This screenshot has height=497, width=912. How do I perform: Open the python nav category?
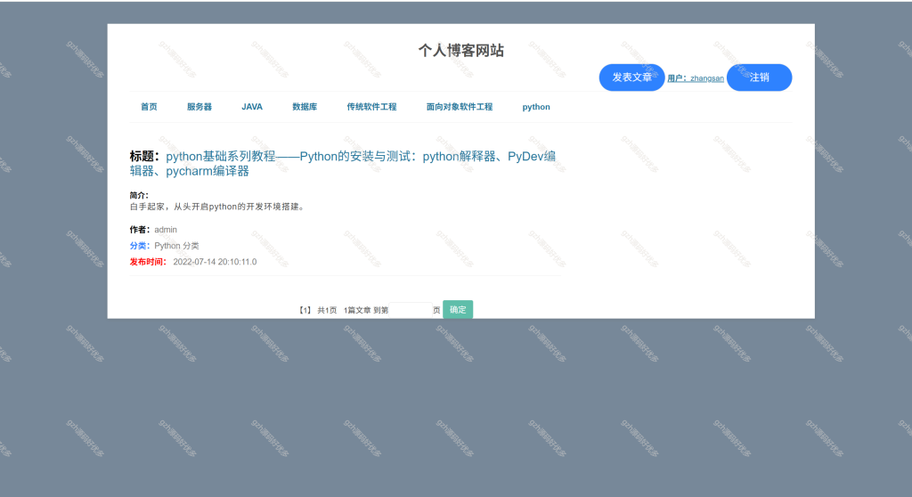pyautogui.click(x=536, y=107)
